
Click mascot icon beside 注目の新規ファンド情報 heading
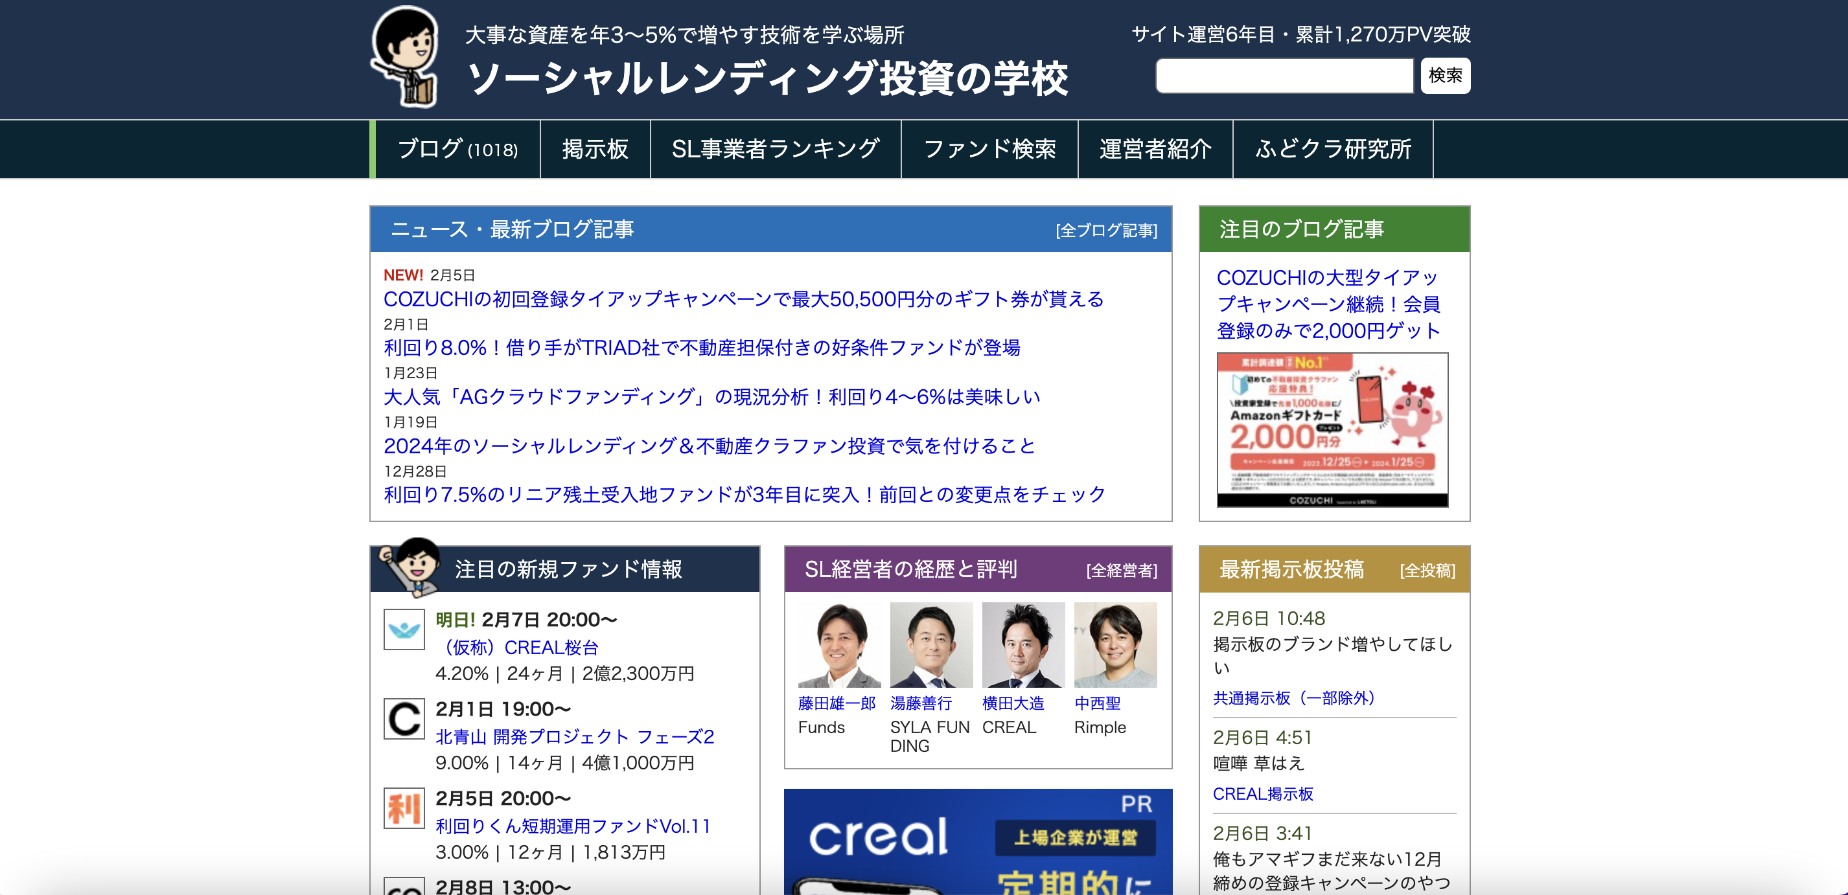coord(410,567)
